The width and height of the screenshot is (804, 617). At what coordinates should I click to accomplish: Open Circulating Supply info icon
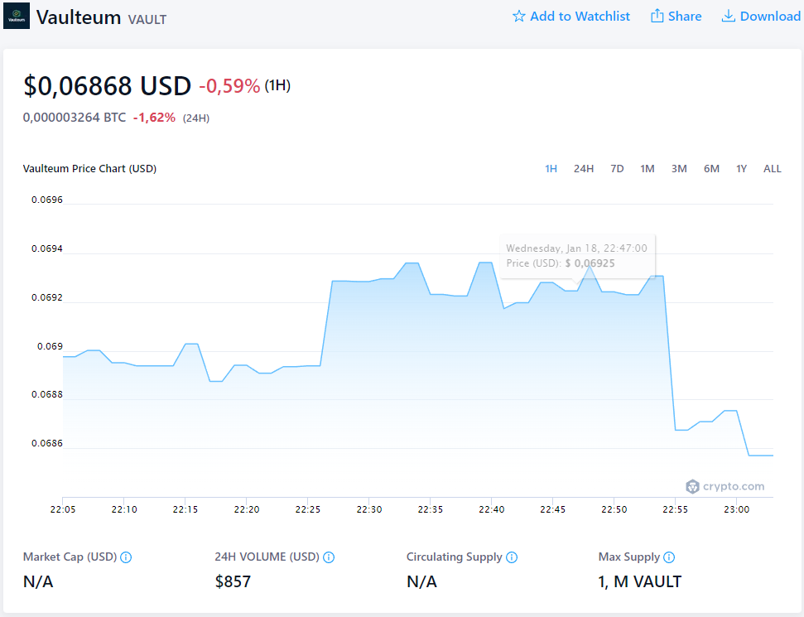(x=512, y=557)
